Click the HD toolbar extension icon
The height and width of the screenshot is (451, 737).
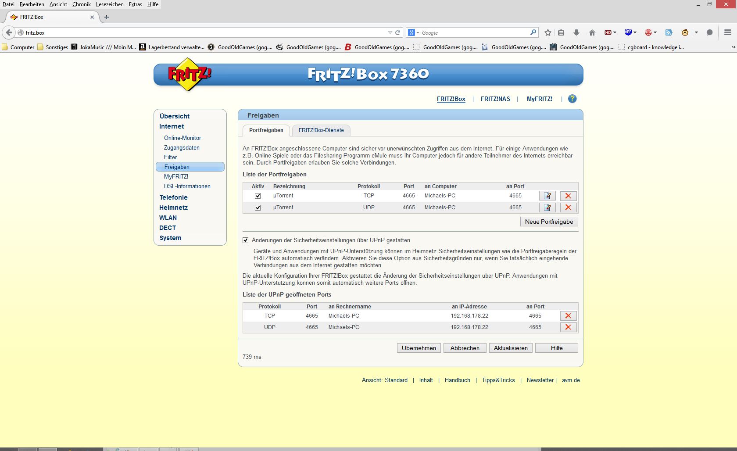click(608, 32)
